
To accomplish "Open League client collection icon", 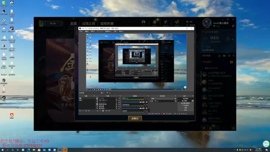I will 155,22.
